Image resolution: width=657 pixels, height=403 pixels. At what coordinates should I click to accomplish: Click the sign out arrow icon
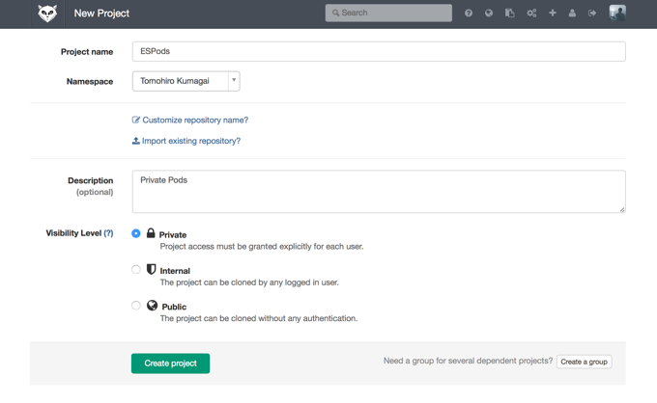click(x=592, y=13)
